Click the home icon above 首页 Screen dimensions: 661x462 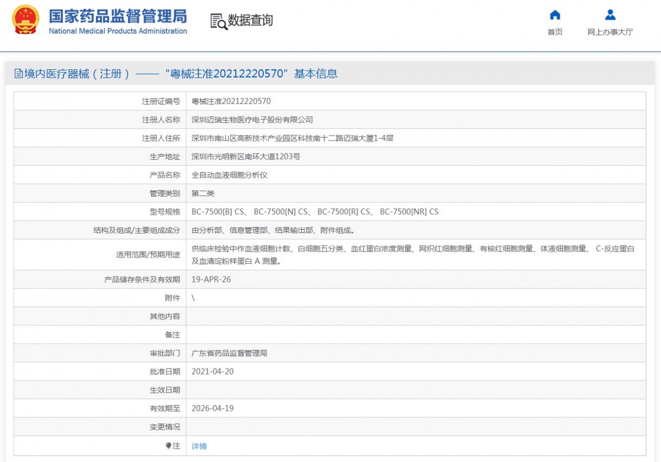pyautogui.click(x=555, y=15)
